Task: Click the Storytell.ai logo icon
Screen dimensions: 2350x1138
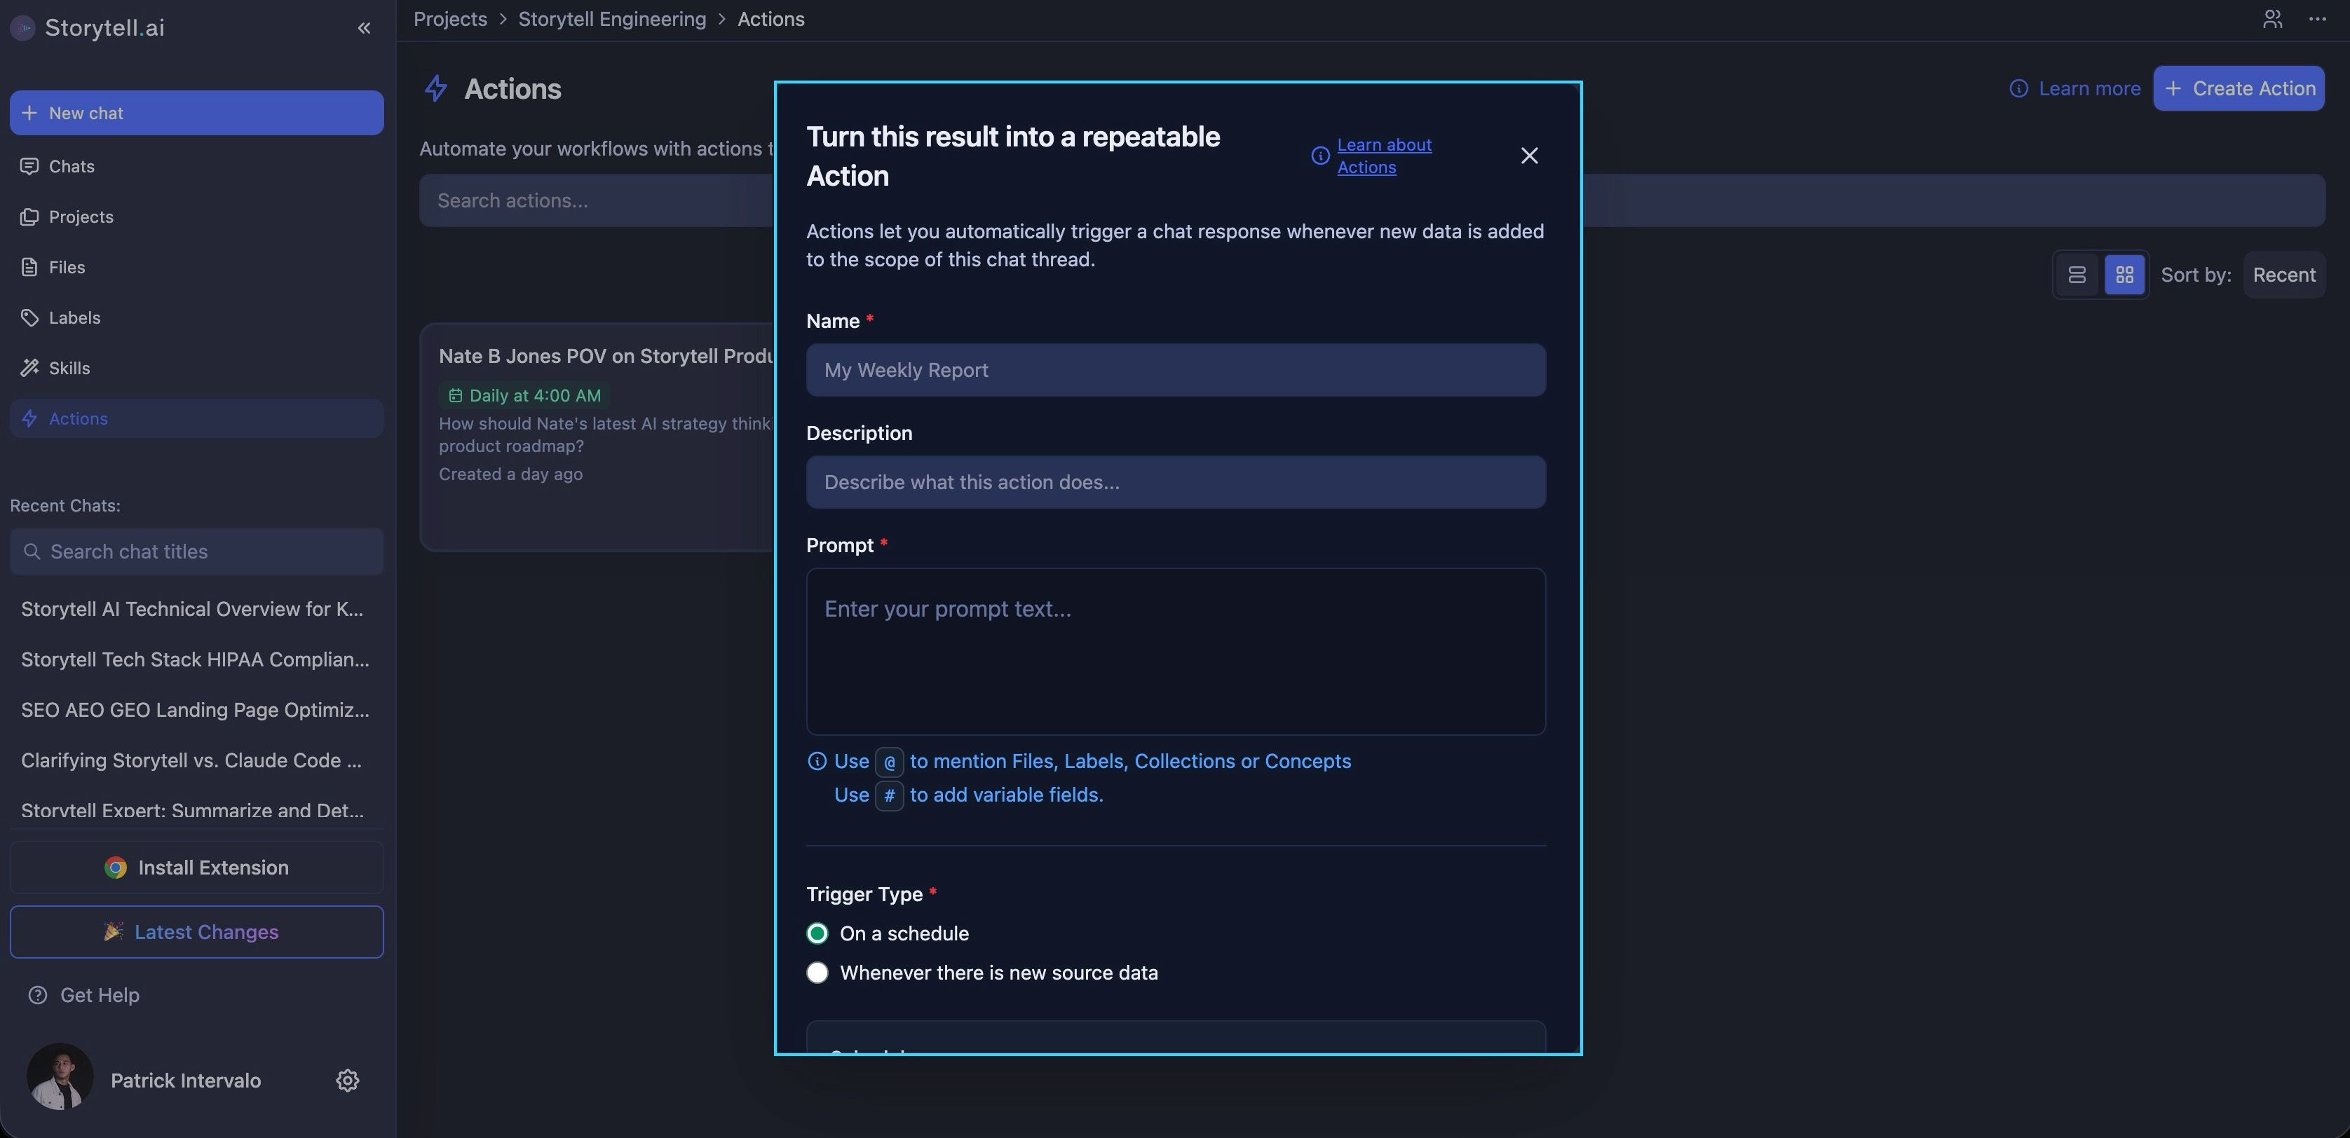Action: (23, 28)
